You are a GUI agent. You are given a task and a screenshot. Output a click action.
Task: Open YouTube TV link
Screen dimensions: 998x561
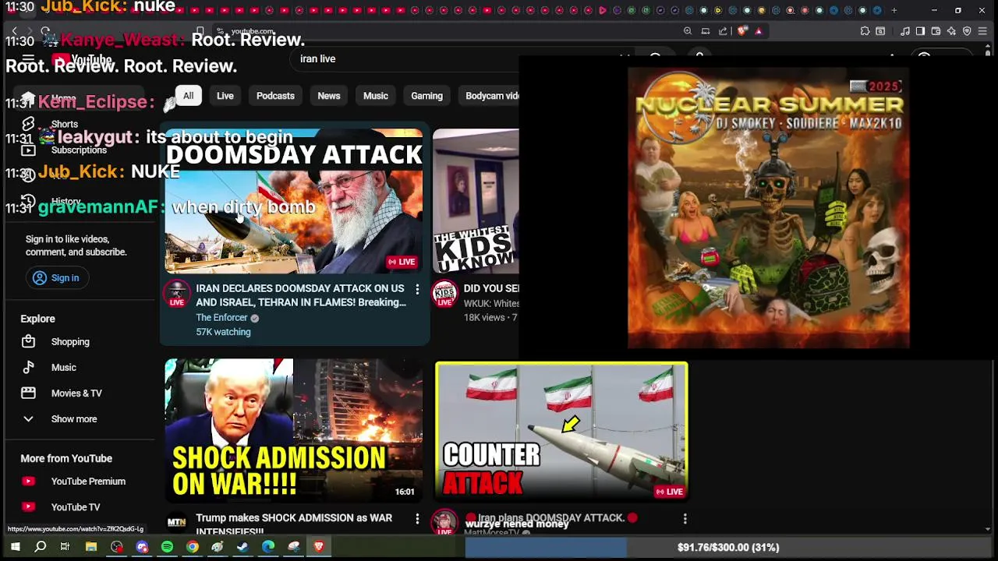pos(76,506)
